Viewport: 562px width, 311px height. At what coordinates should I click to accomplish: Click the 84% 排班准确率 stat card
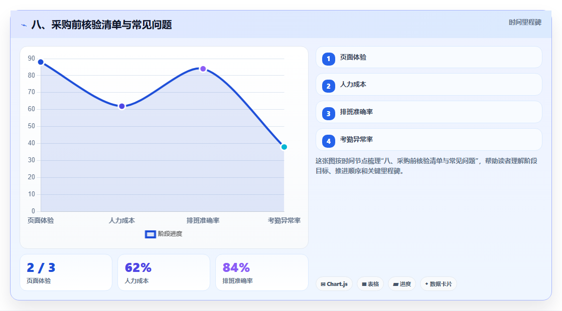261,272
